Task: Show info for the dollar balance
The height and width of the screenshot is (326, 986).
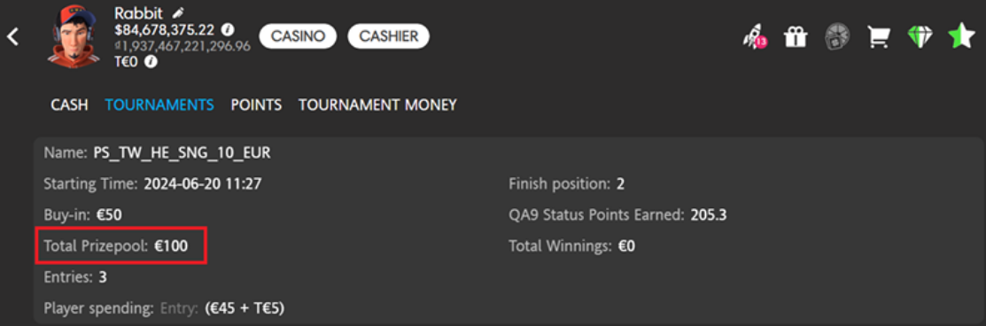Action: click(x=228, y=29)
